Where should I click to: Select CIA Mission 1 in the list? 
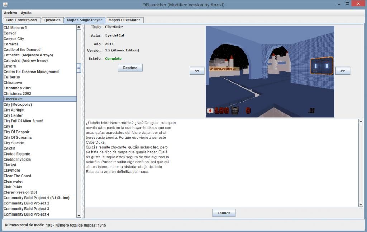[40, 28]
